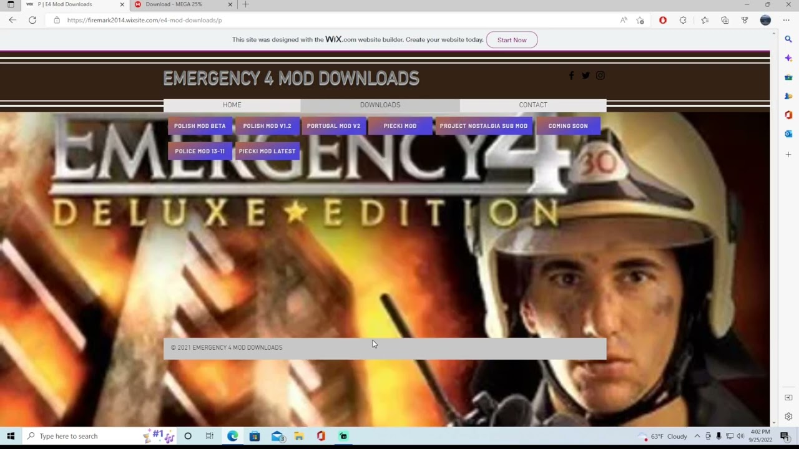Open the Edge sidebar Tools briefcase icon
This screenshot has width=799, height=449.
pos(788,77)
